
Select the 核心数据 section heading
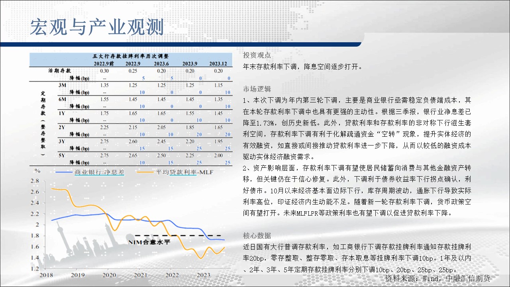(257, 235)
